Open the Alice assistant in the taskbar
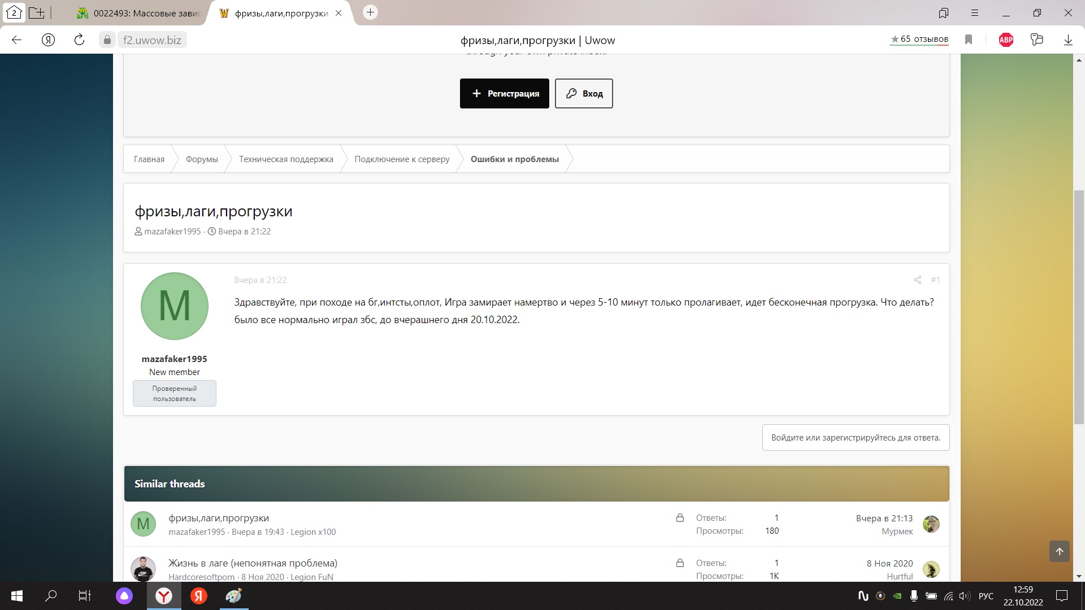1085x610 pixels. (x=124, y=596)
